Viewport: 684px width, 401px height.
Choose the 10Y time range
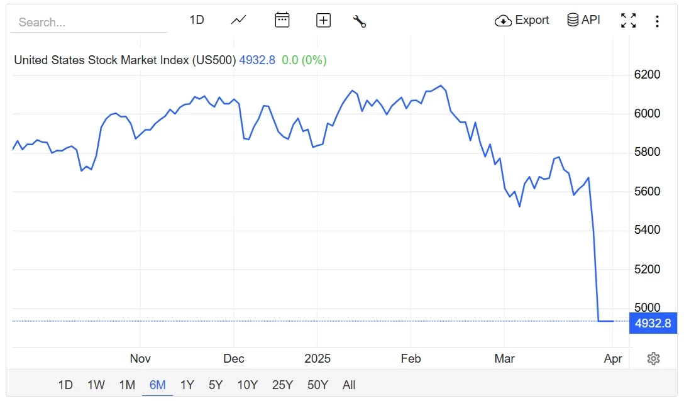(x=247, y=385)
